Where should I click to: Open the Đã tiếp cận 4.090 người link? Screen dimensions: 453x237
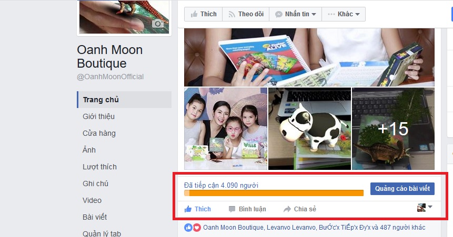pos(221,185)
